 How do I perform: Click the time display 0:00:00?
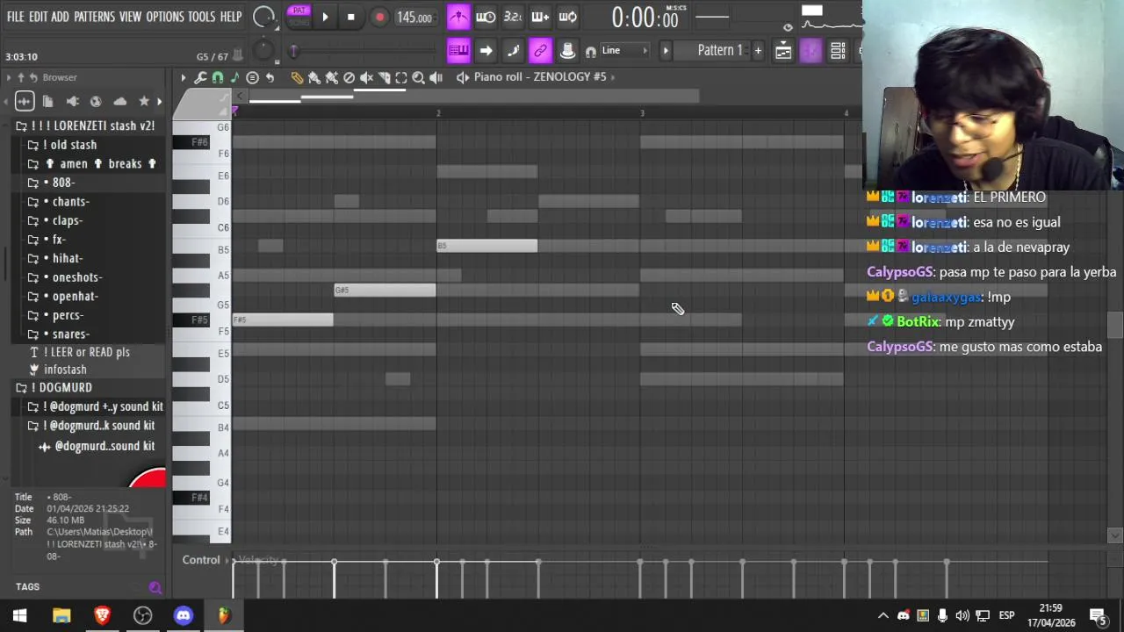[645, 18]
